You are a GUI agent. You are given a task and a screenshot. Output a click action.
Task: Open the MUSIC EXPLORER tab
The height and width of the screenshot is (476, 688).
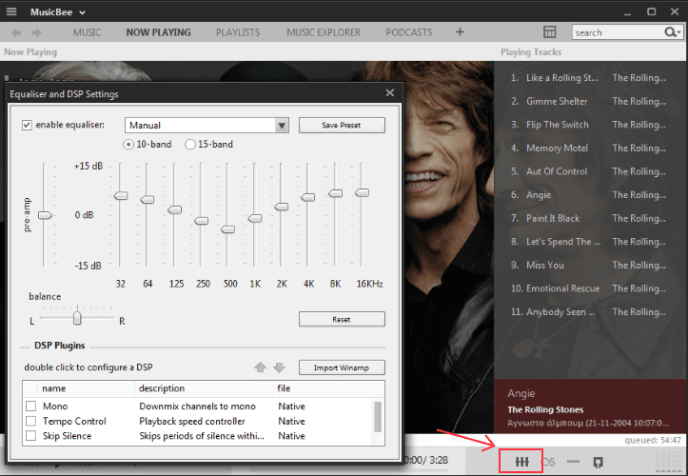click(324, 32)
